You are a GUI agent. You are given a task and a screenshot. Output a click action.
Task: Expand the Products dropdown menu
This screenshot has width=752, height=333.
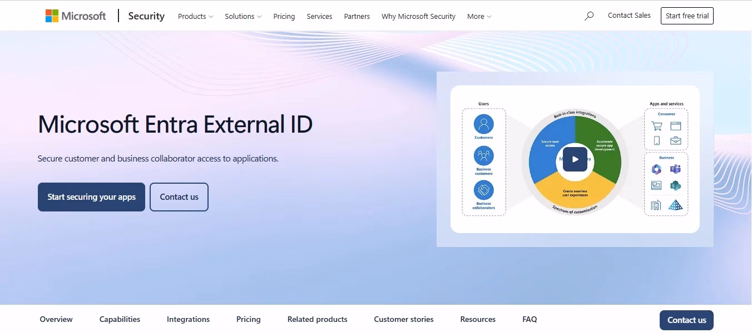point(195,17)
